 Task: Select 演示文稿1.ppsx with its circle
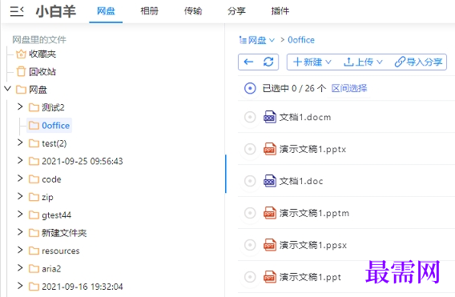[x=250, y=245]
